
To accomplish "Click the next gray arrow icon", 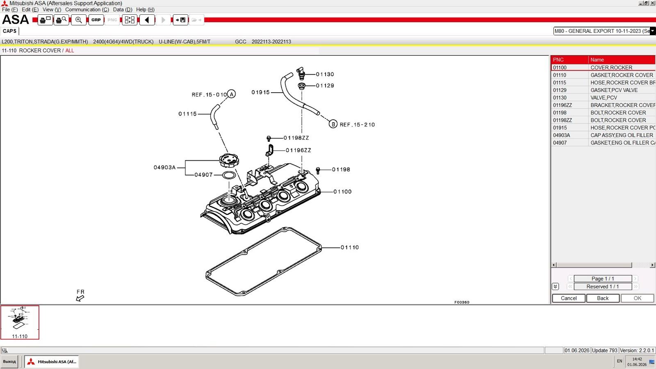I will [163, 20].
